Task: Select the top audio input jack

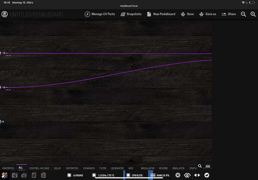Action: (4, 53)
